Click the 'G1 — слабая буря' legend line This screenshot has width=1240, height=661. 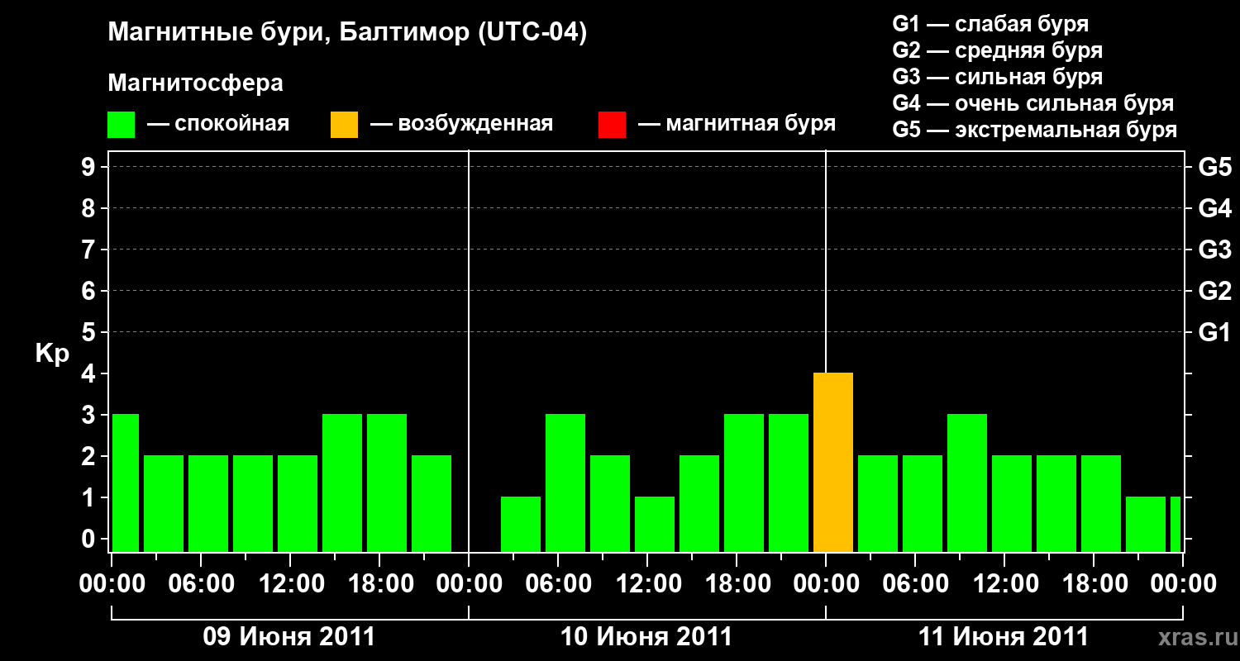click(990, 24)
